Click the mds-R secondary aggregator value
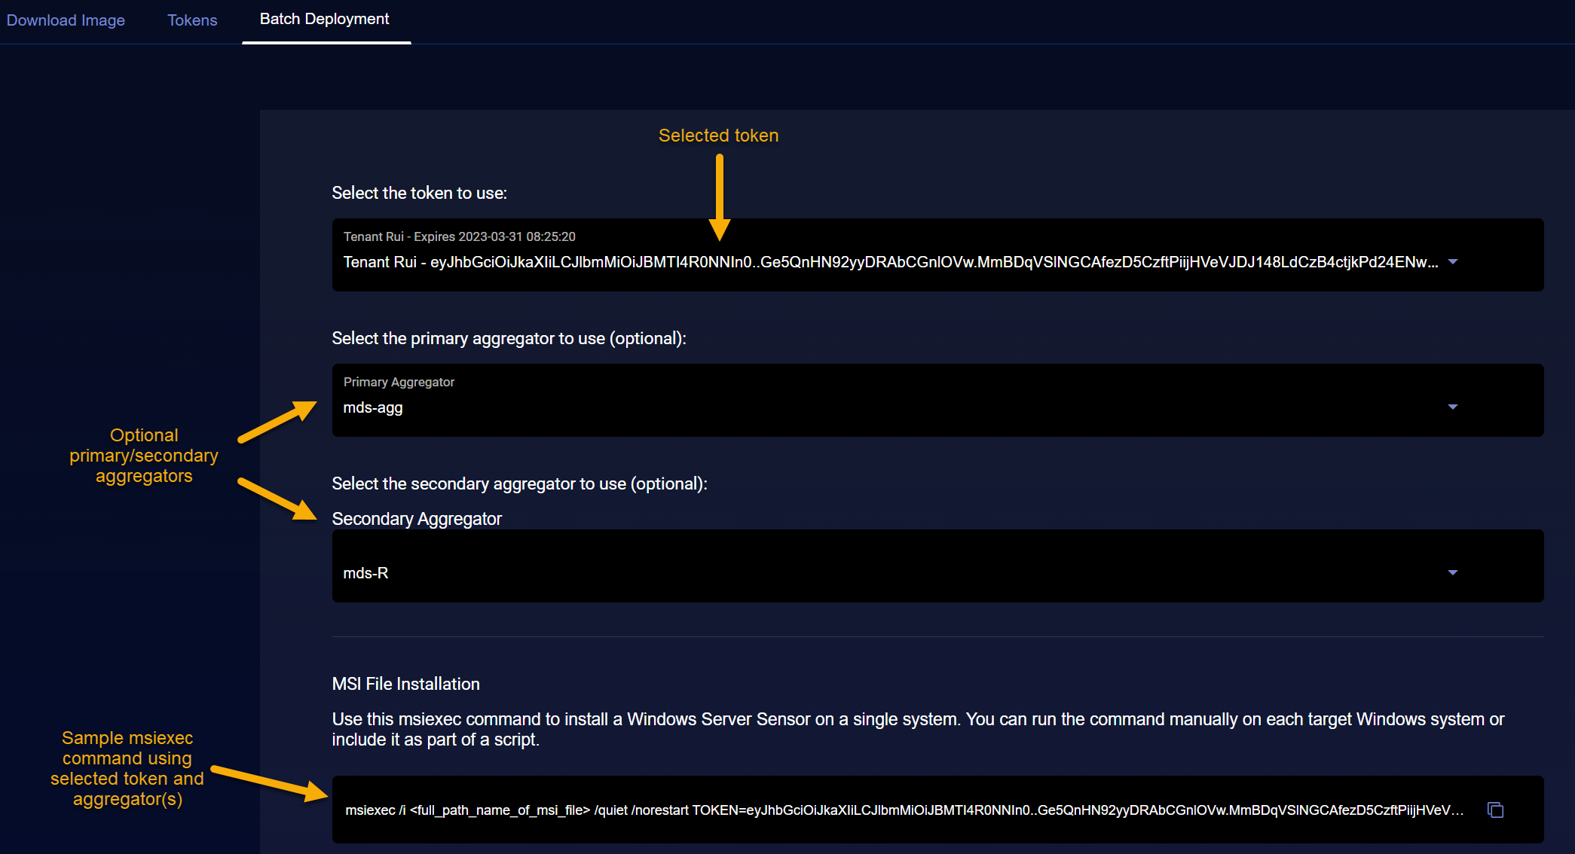Image resolution: width=1575 pixels, height=854 pixels. point(365,573)
